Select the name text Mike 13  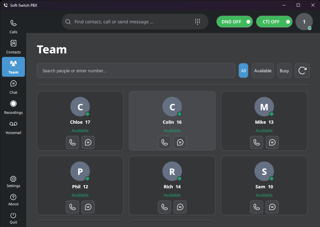pos(264,122)
